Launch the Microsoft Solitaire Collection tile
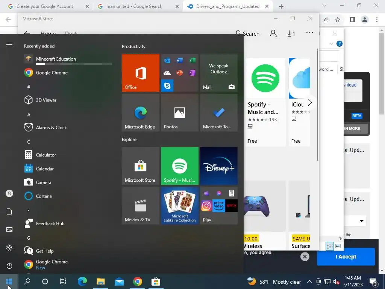This screenshot has width=385, height=289. (179, 206)
